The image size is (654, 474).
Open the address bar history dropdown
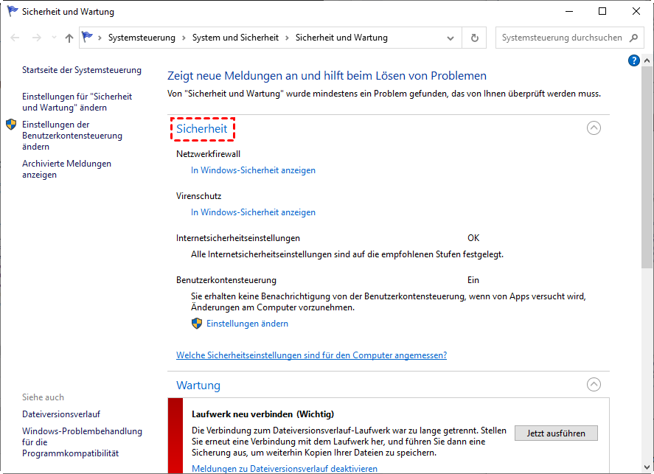(x=451, y=38)
